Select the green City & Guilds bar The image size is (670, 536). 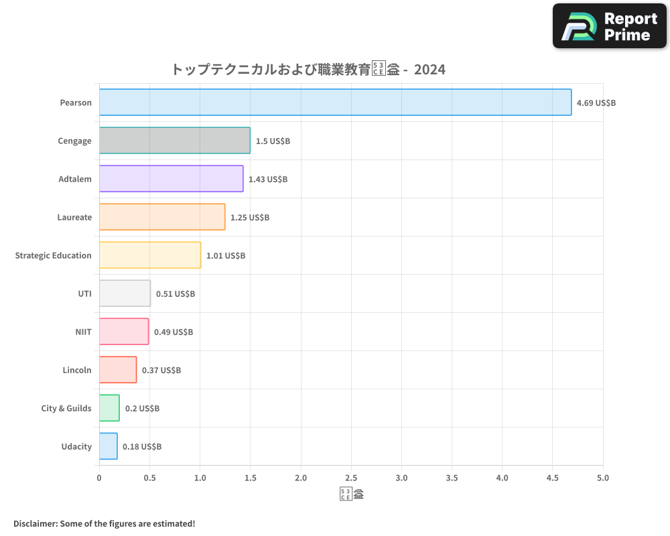[x=109, y=408]
